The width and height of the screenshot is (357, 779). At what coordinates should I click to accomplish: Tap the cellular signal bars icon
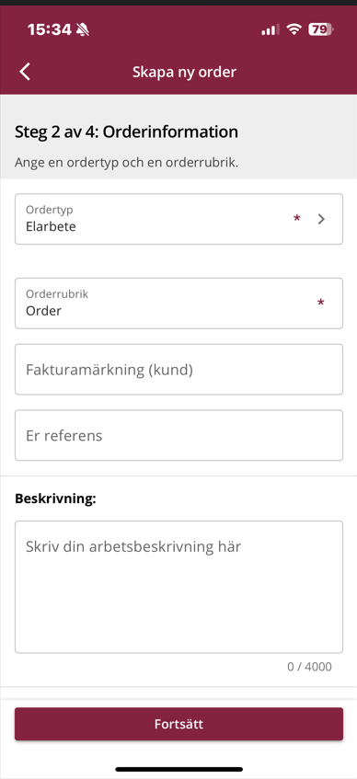(x=271, y=29)
